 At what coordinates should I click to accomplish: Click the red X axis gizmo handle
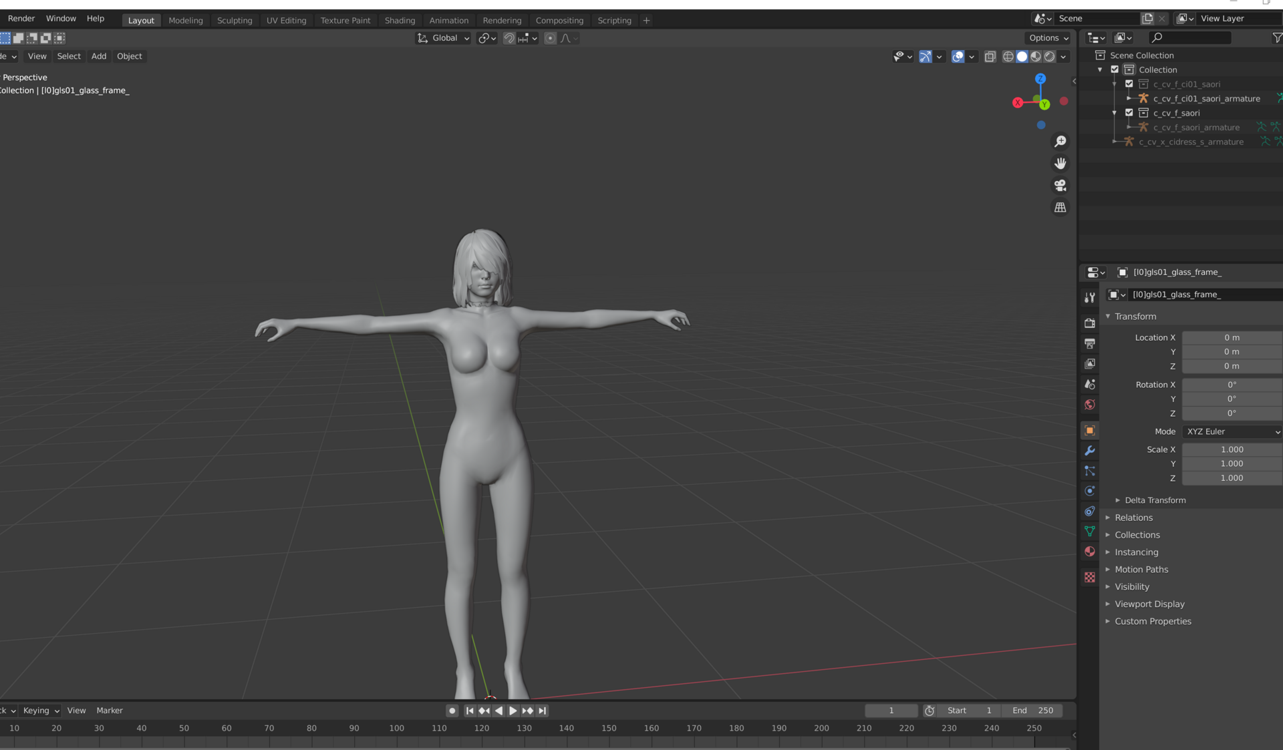pos(1018,103)
